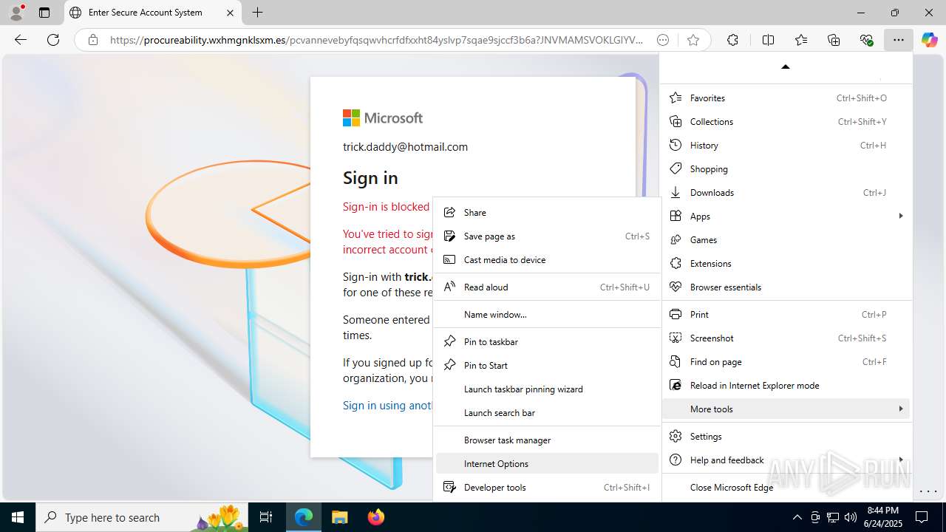Expand the More tools submenu
This screenshot has width=946, height=532.
(x=787, y=409)
